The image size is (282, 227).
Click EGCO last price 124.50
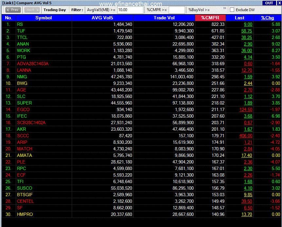(x=246, y=109)
